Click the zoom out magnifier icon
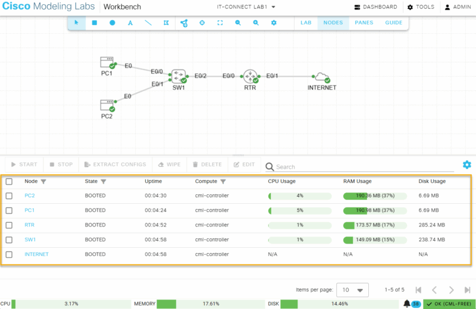Image resolution: width=476 pixels, height=309 pixels. (238, 23)
